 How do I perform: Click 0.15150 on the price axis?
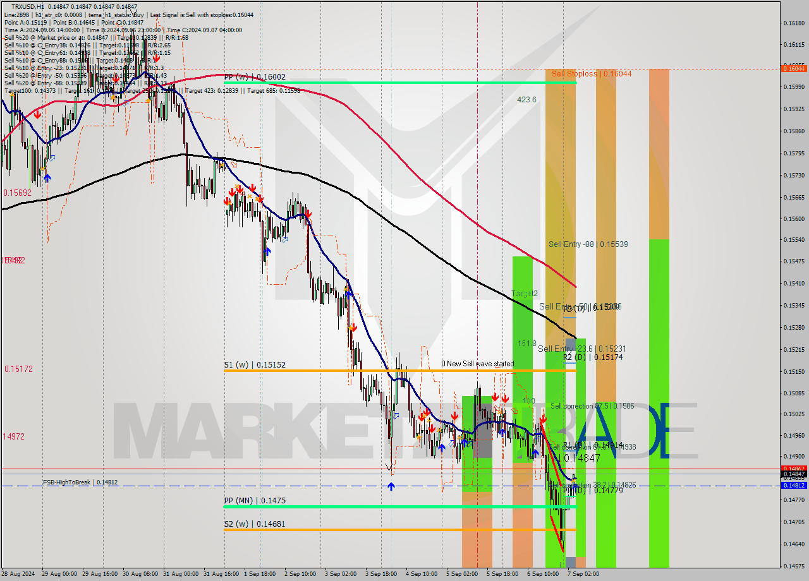tap(794, 371)
